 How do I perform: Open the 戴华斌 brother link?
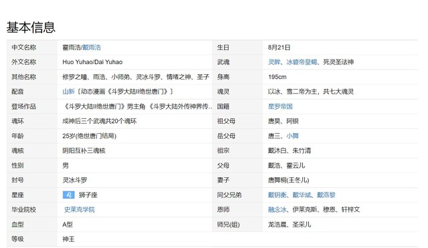pos(302,195)
